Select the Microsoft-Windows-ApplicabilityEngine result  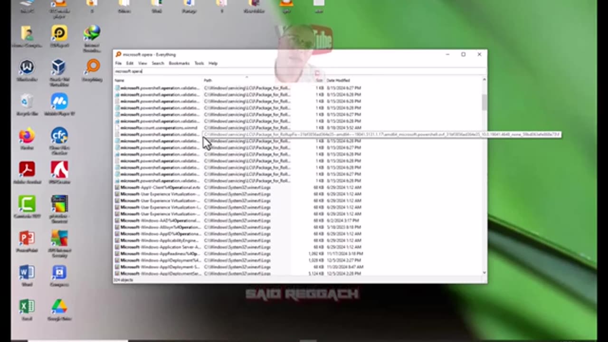pos(160,241)
